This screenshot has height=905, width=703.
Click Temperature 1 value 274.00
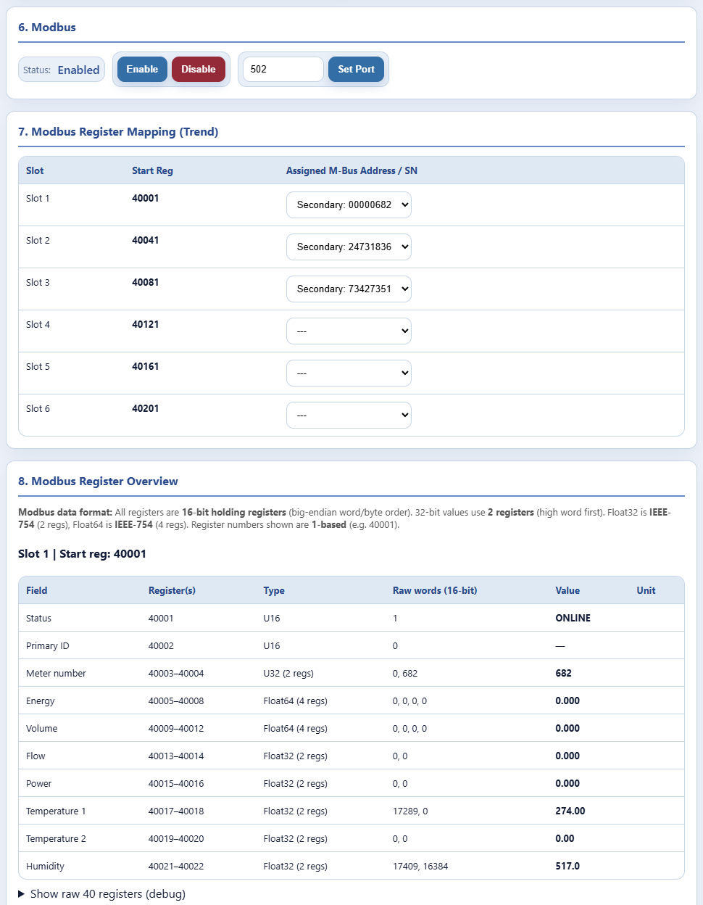(570, 811)
